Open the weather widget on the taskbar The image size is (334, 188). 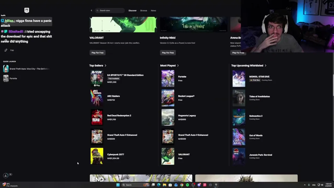click(x=10, y=185)
